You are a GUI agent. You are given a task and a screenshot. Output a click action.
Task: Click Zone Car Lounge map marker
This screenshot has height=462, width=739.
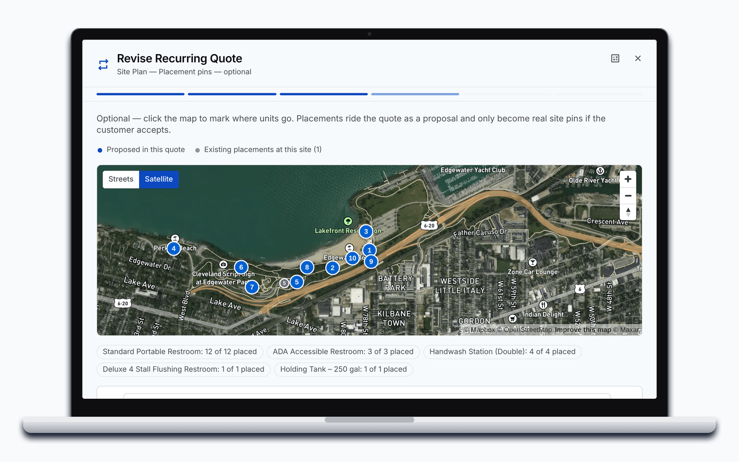(533, 262)
